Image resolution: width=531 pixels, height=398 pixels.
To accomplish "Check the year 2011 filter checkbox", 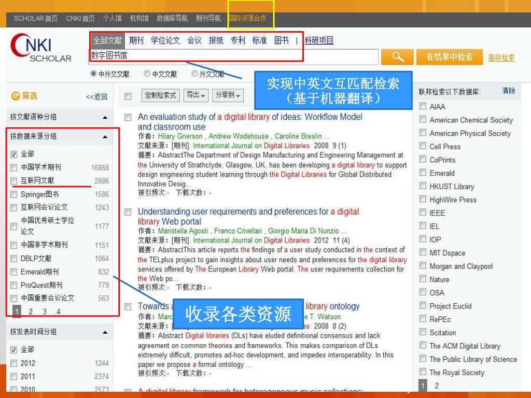I will 14,376.
